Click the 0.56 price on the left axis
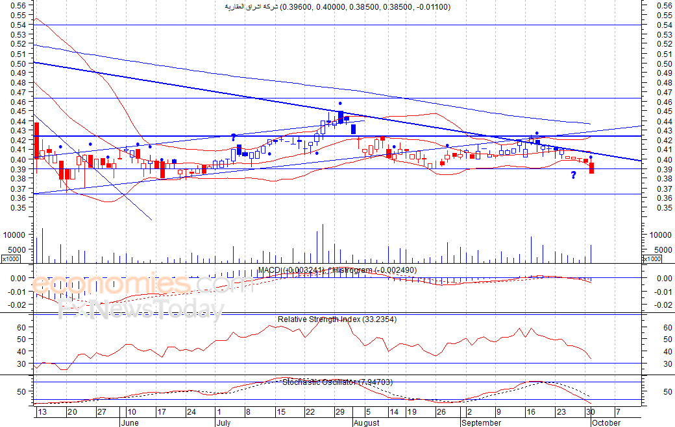675x427 pixels. click(18, 6)
